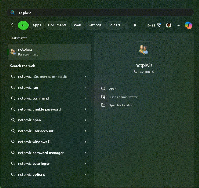Click the large netplwiz icon in preview pane

click(x=144, y=50)
